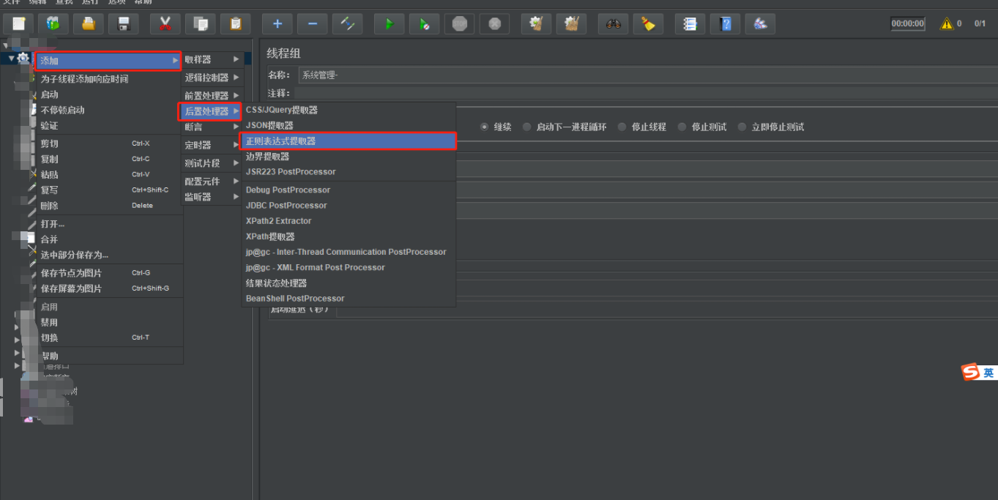Choose 边界提取器 from the submenu

[349, 157]
